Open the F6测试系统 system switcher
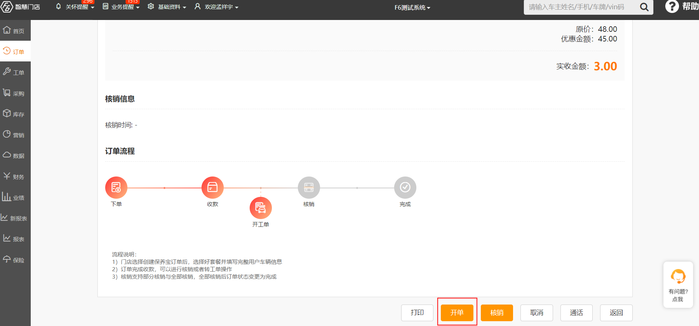 412,7
